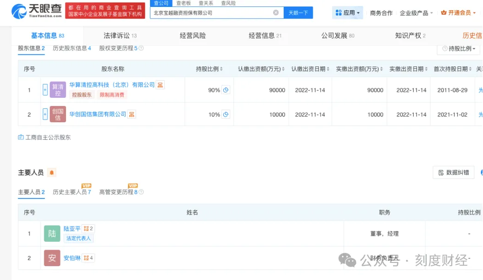Image resolution: width=483 pixels, height=280 pixels.
Task: Expand row 1 shareholder with plus icon
Action: [x=45, y=89]
